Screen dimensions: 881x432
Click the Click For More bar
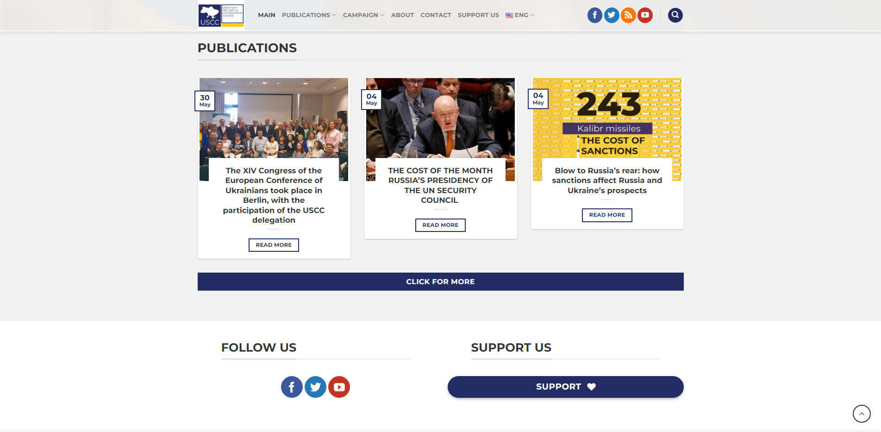[x=441, y=281]
